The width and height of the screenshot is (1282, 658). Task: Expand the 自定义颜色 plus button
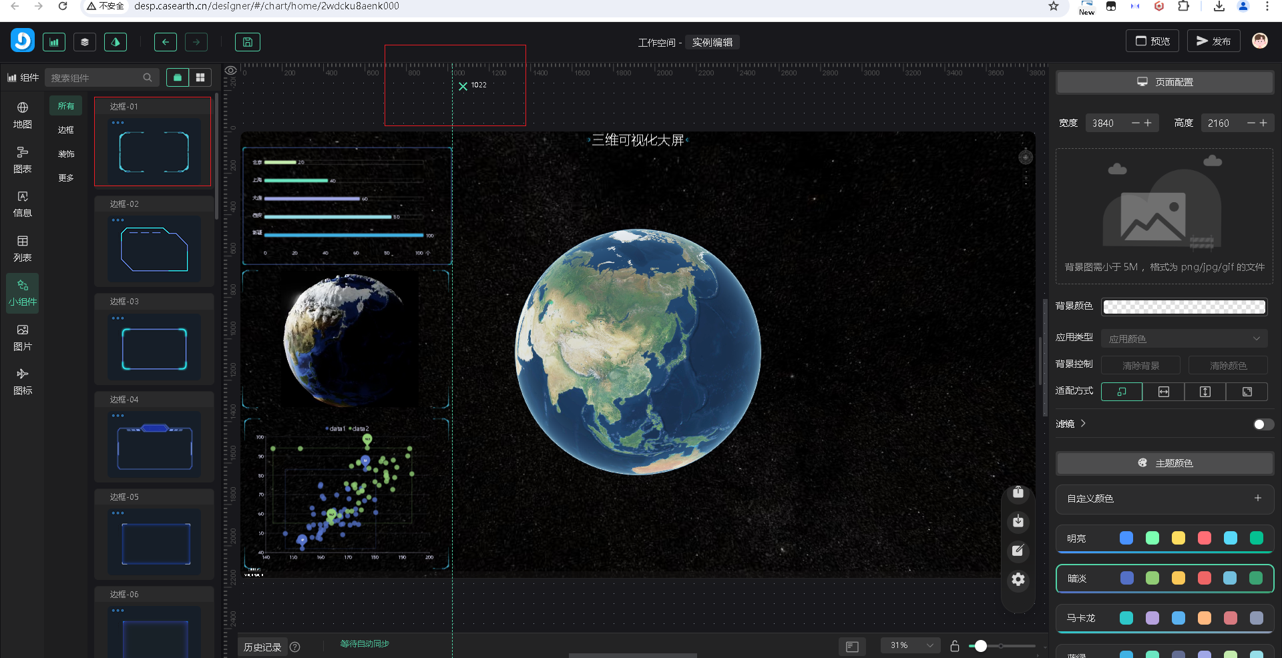(x=1257, y=499)
